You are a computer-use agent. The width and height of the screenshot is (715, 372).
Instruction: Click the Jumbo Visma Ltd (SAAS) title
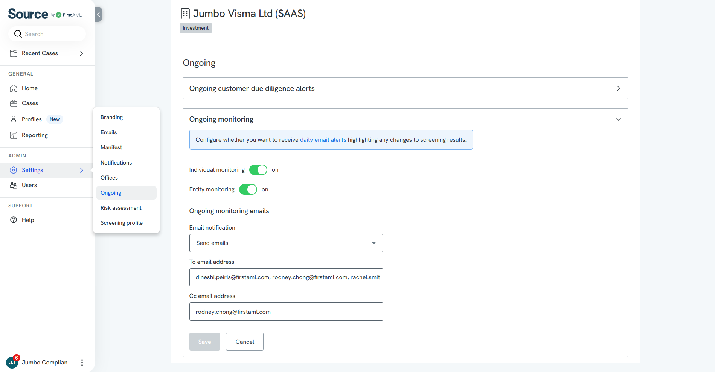tap(249, 14)
